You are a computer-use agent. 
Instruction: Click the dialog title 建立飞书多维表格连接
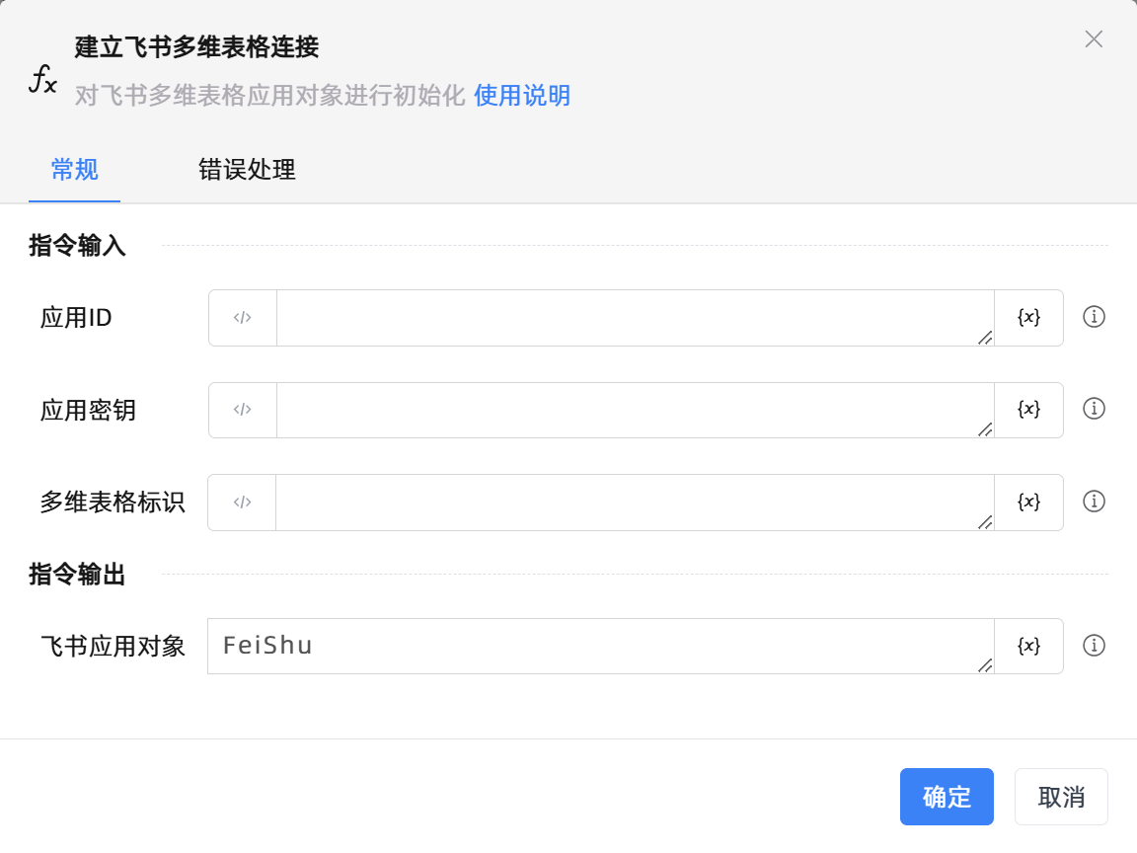point(196,46)
